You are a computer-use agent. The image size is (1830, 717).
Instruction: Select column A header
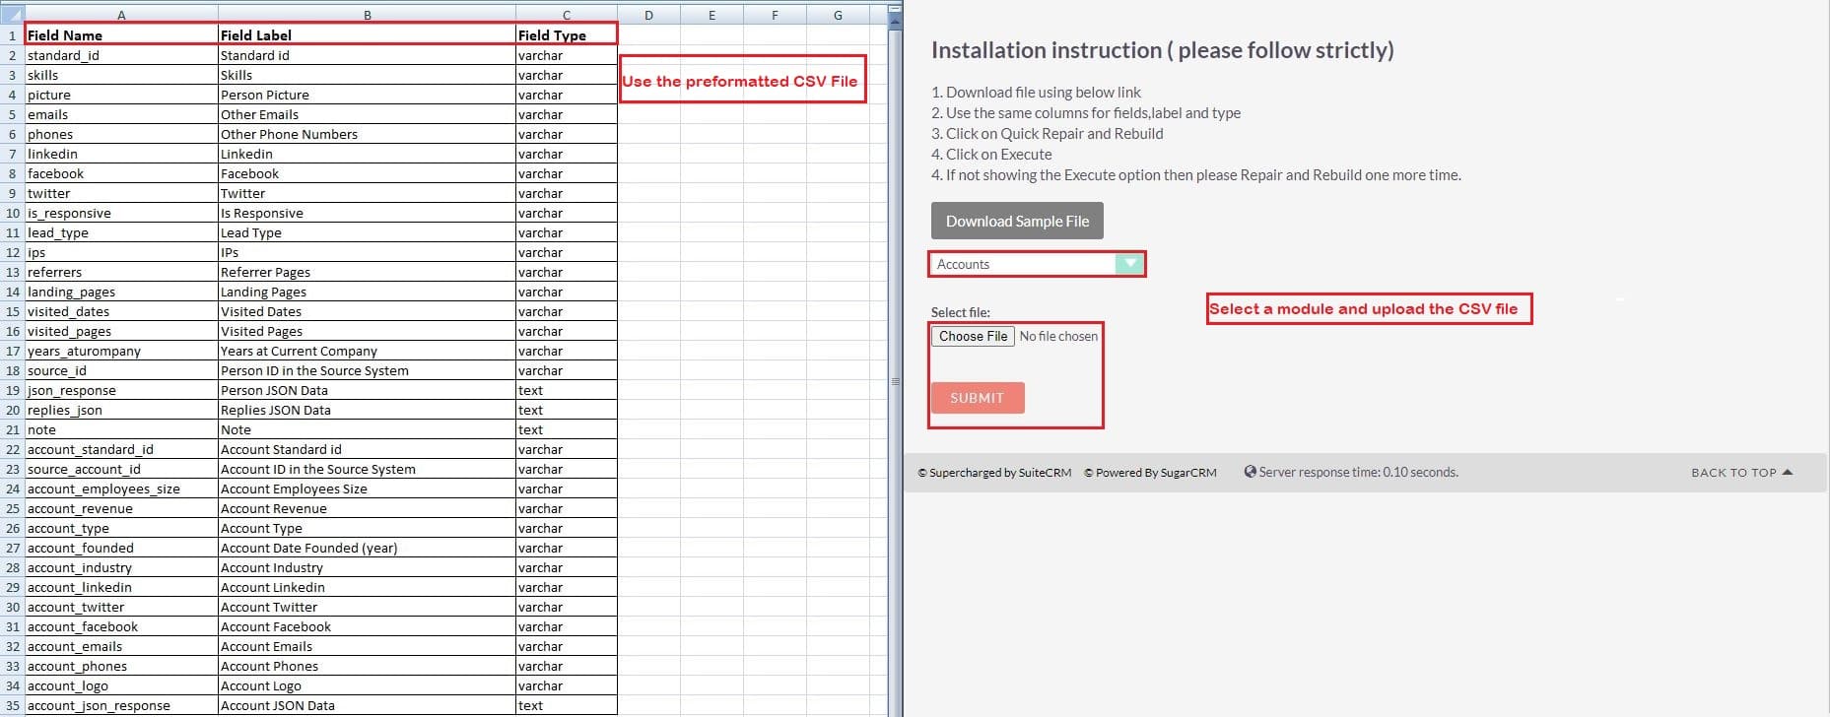(121, 15)
